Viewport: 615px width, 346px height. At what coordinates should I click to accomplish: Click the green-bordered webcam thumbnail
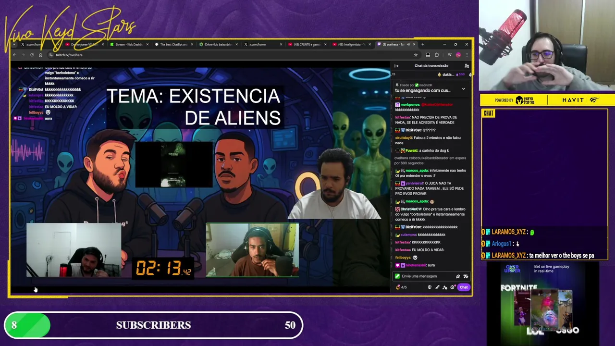[x=252, y=250]
